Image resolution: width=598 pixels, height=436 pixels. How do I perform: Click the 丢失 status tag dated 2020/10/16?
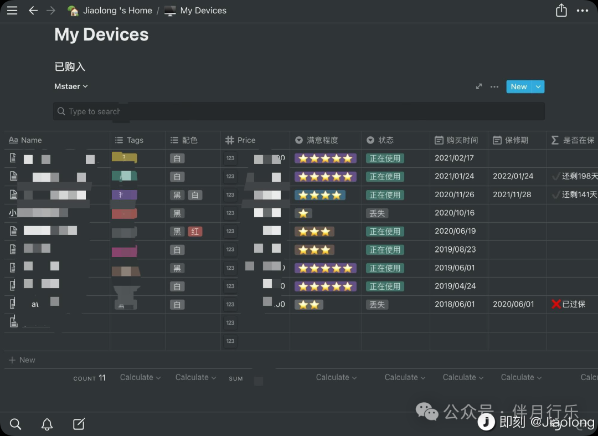pos(377,213)
